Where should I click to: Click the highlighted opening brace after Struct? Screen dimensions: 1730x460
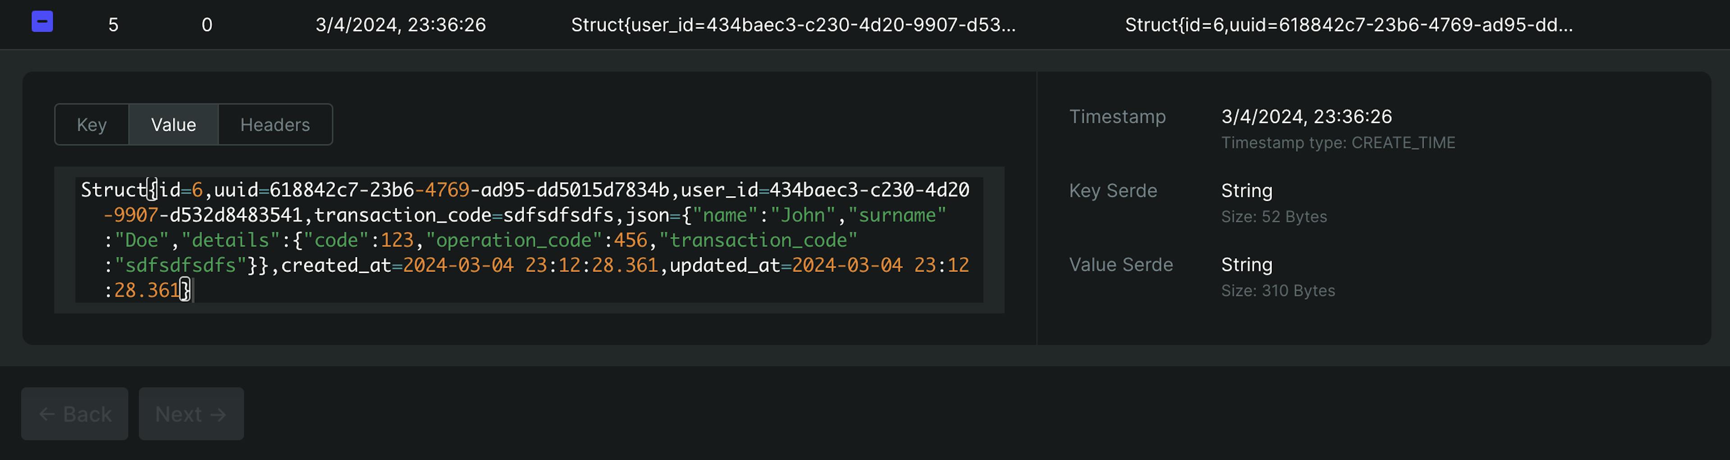point(152,190)
